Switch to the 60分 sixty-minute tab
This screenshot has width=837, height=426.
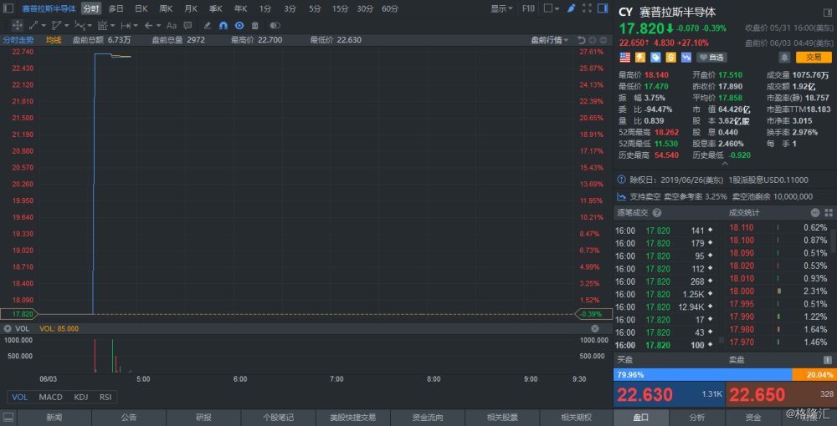point(390,8)
